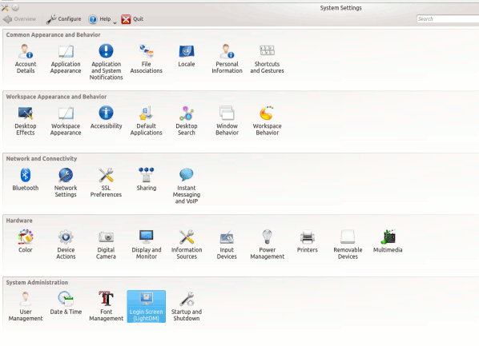Open File Associations module
The width and height of the screenshot is (479, 346).
[147, 58]
